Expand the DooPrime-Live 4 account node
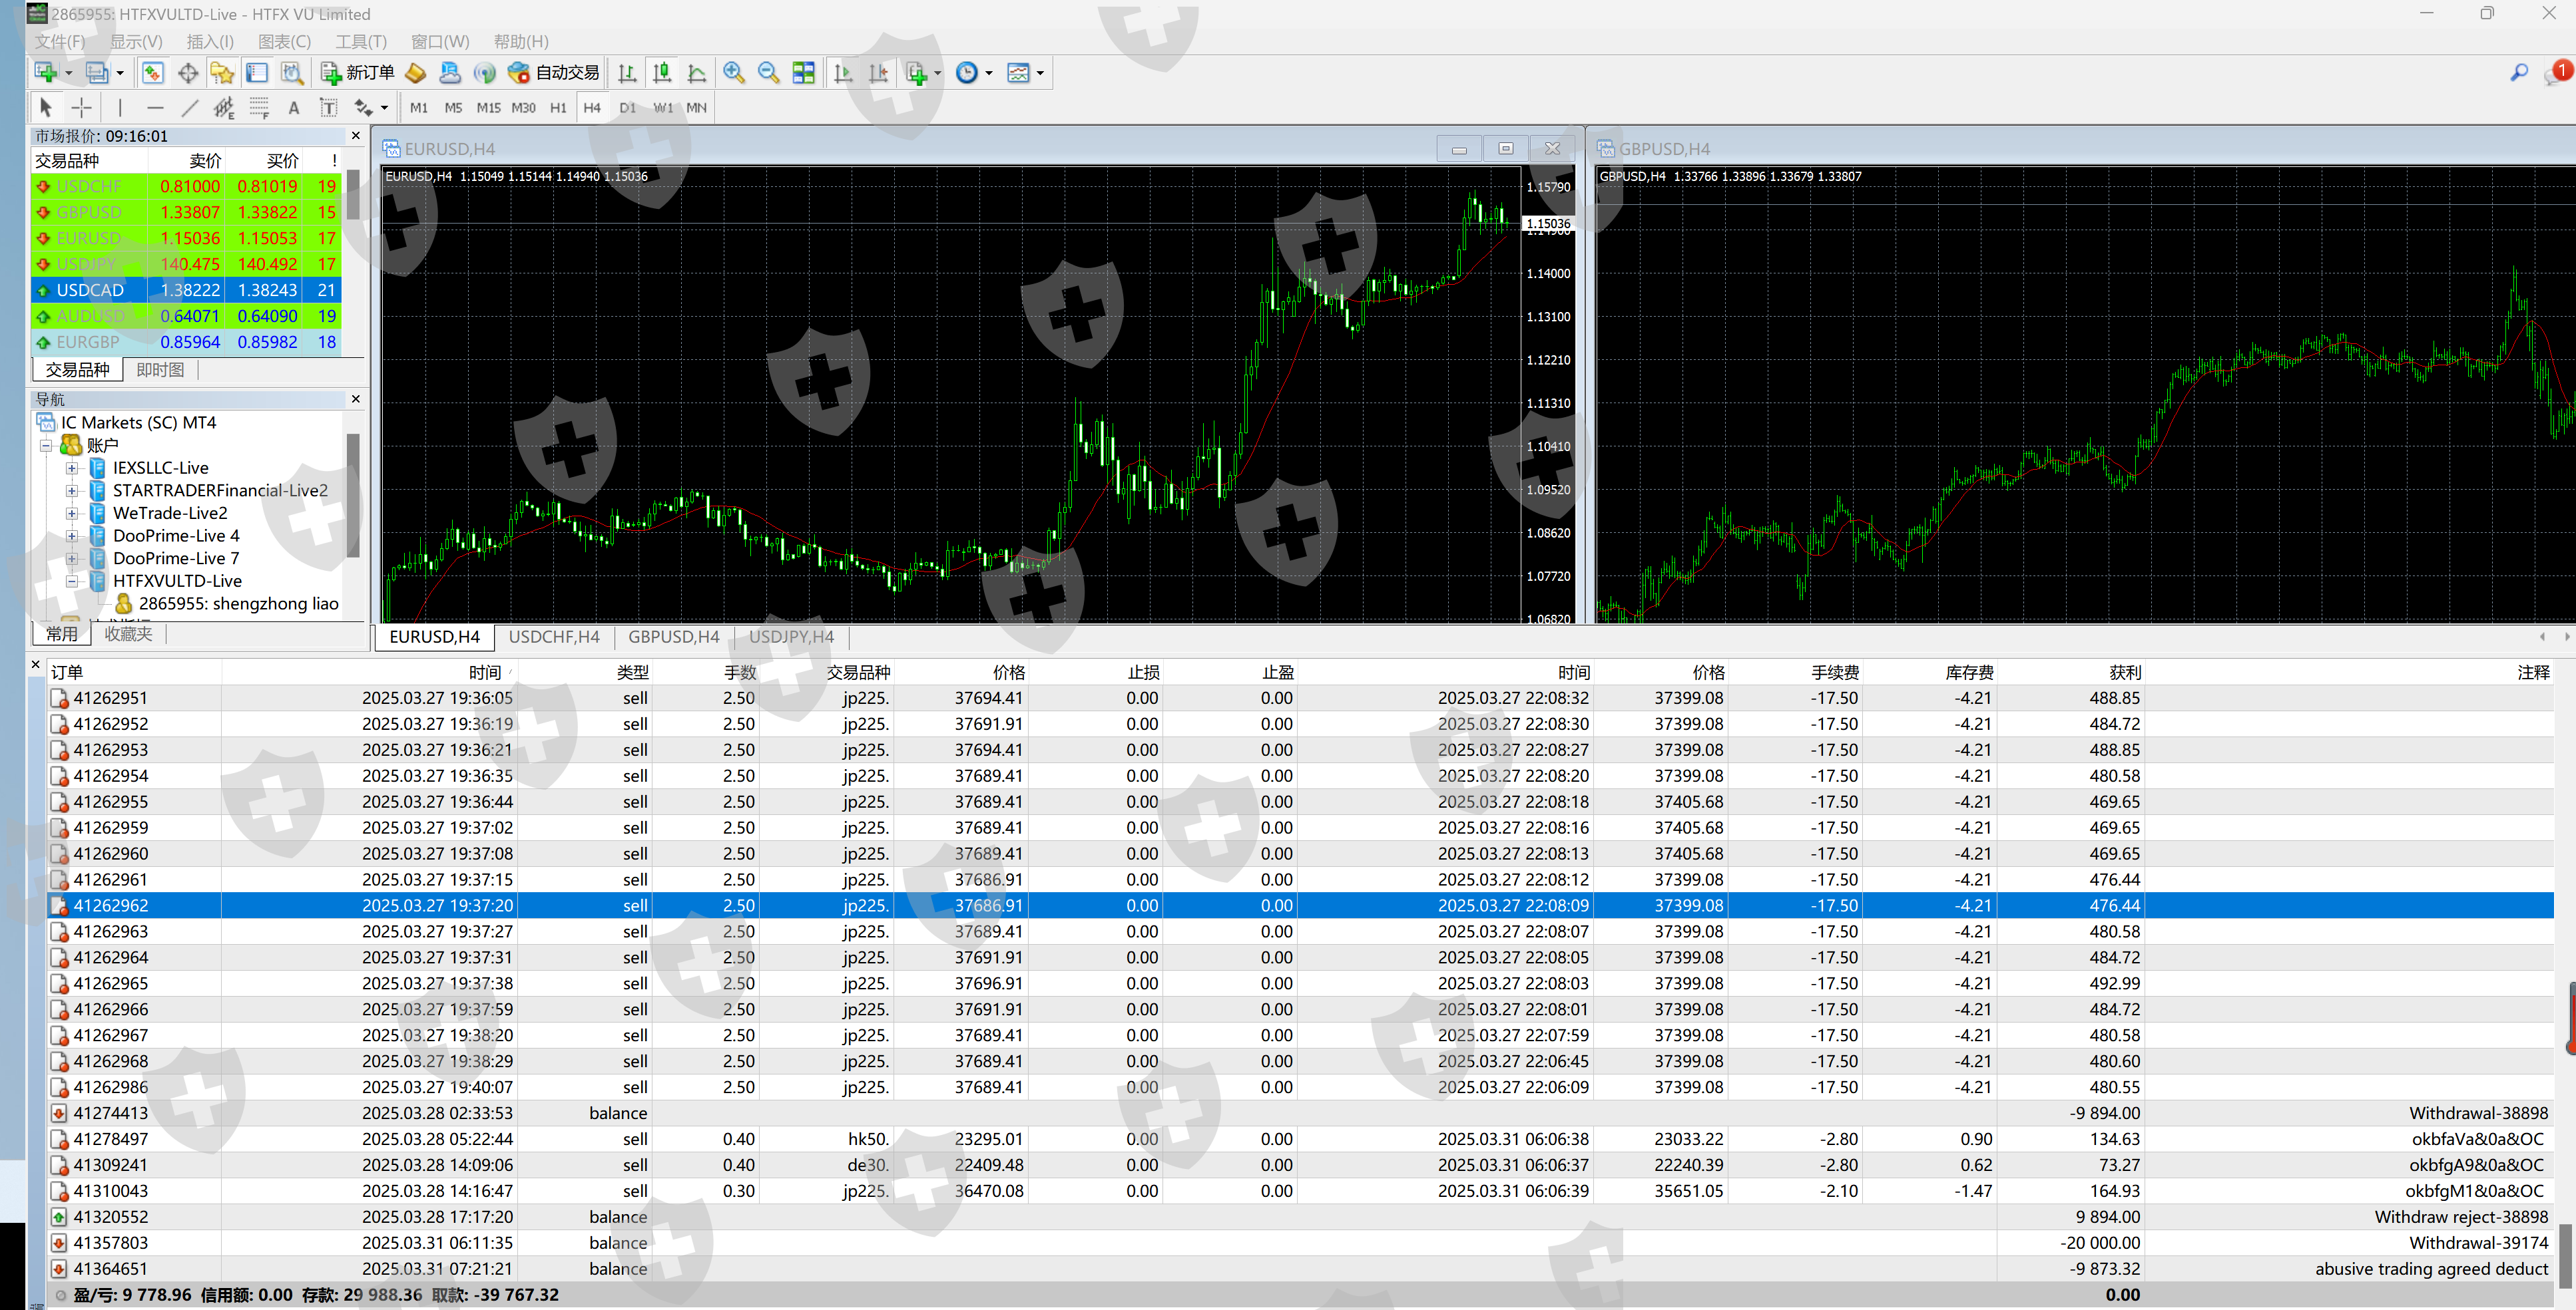 [x=72, y=536]
